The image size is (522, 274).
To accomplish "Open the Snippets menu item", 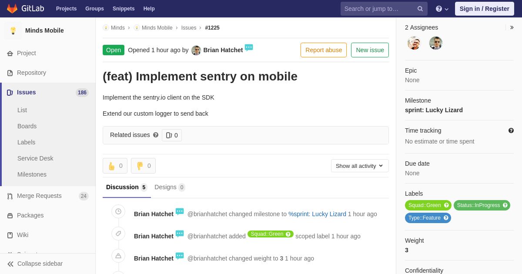I will tap(124, 9).
